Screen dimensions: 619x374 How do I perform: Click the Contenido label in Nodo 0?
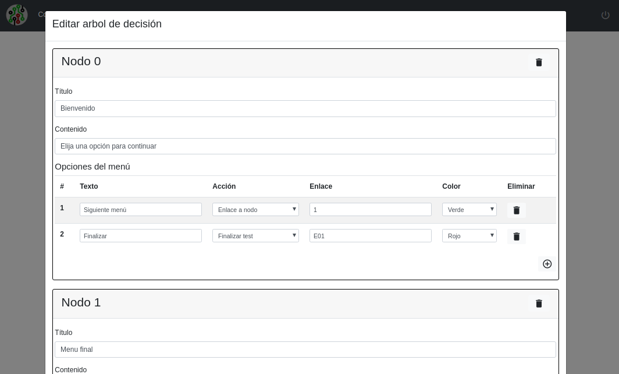[x=70, y=129]
